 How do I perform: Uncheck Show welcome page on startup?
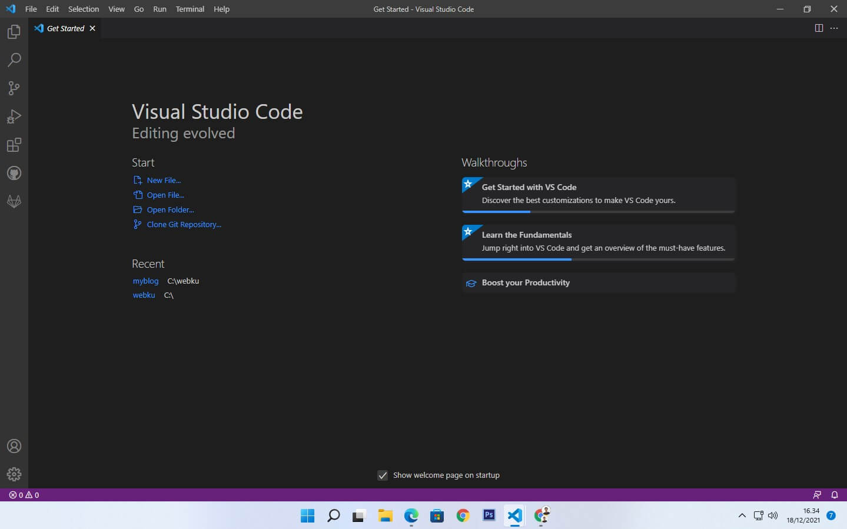click(x=383, y=475)
